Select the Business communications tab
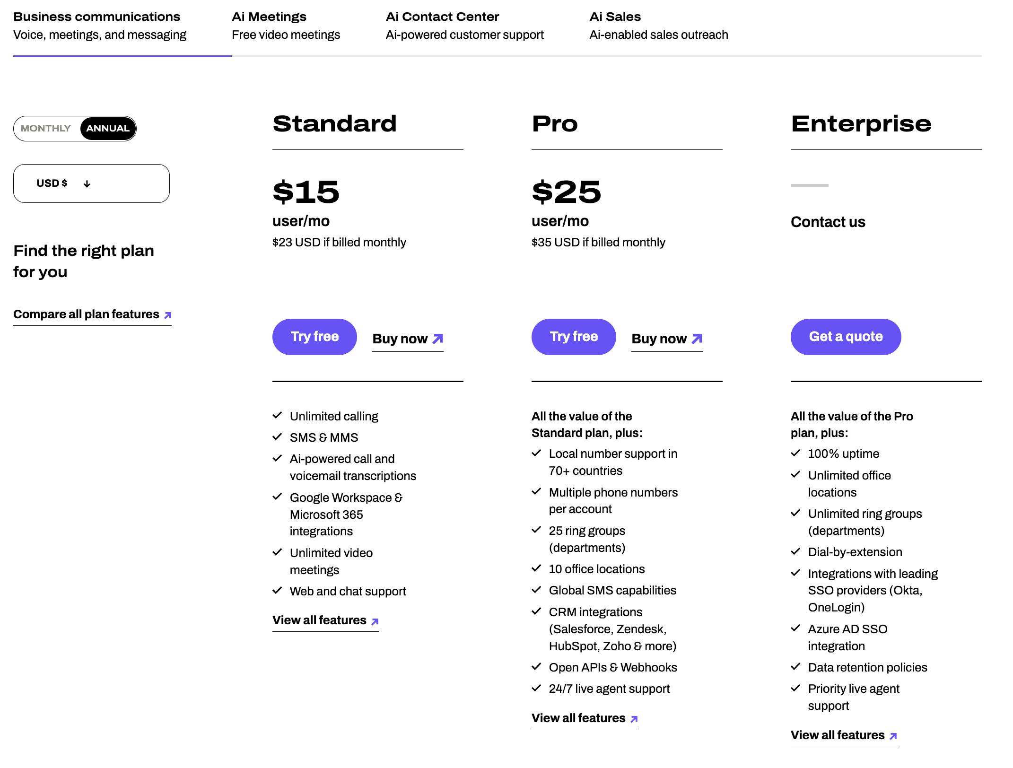The height and width of the screenshot is (768, 1013). coord(100,26)
